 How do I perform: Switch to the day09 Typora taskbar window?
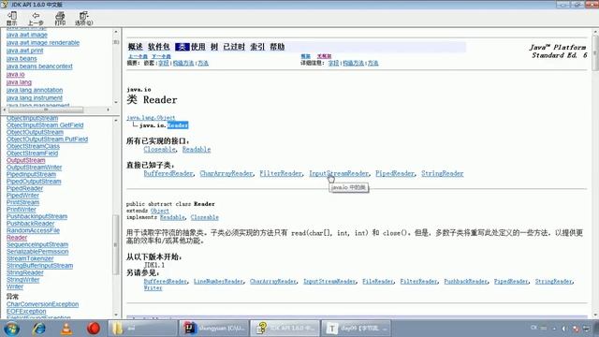(356, 329)
